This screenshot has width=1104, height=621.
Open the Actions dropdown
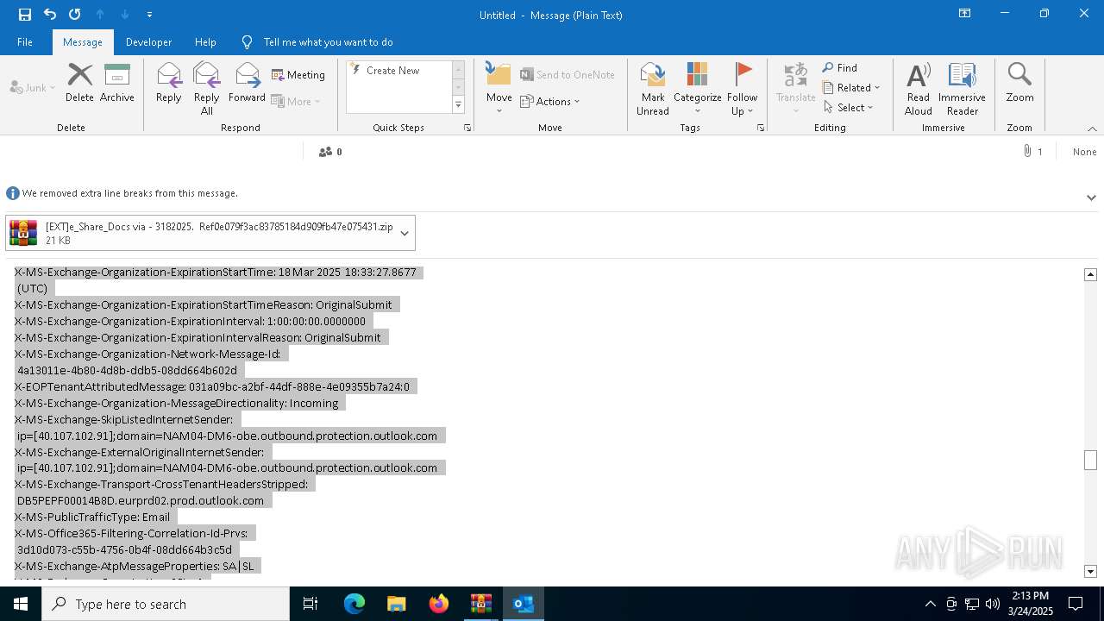coord(550,101)
